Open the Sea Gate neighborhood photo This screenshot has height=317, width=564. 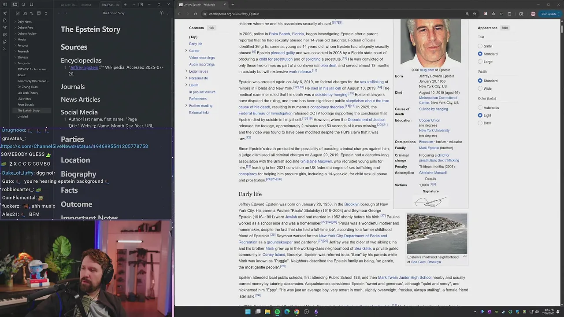tap(437, 234)
